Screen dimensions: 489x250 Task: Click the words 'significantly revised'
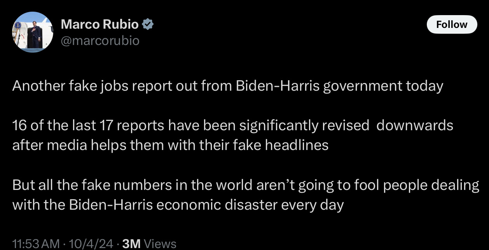coord(304,126)
